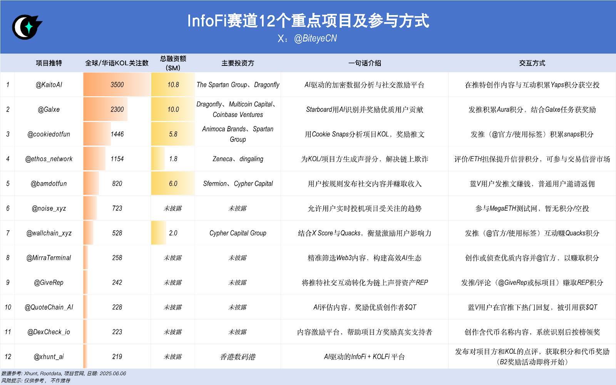
Task: Click the Animoca Brands investor cell
Action: coord(238,134)
